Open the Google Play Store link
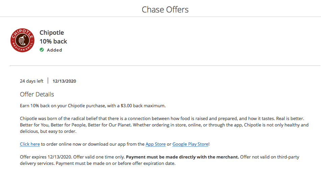 pyautogui.click(x=190, y=144)
